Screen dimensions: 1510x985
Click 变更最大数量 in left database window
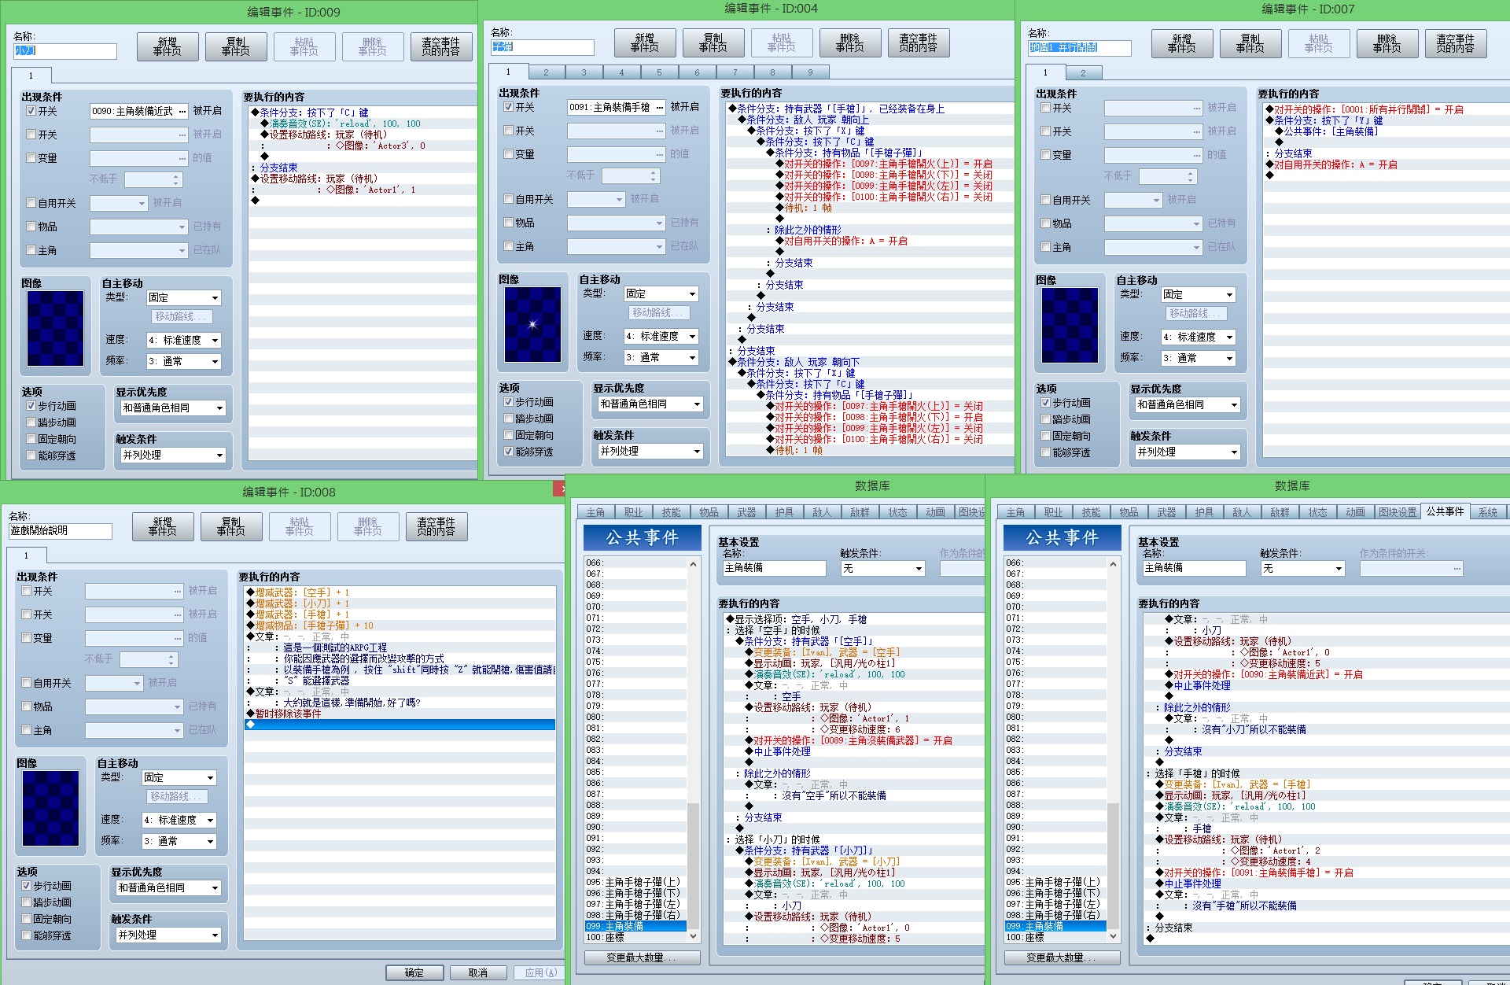(642, 958)
